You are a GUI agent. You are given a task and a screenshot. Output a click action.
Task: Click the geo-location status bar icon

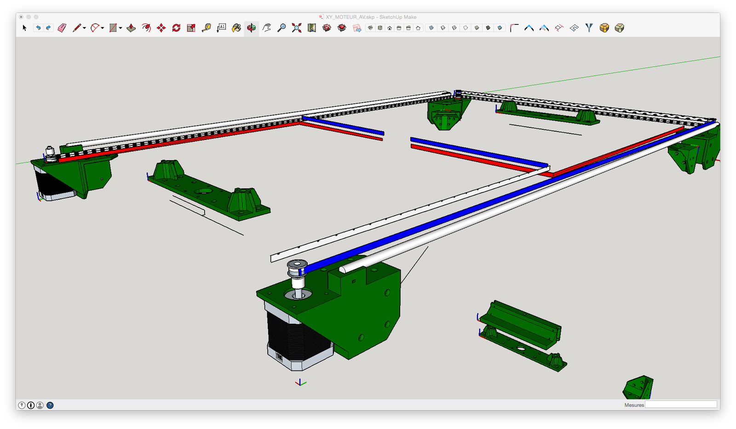pyautogui.click(x=22, y=406)
